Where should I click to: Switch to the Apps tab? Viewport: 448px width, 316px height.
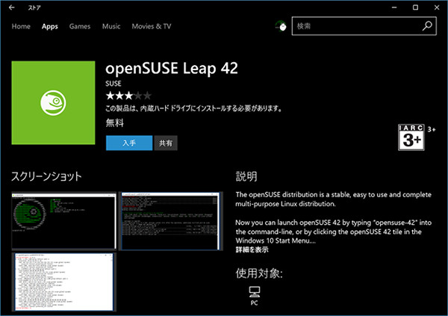[x=50, y=26]
